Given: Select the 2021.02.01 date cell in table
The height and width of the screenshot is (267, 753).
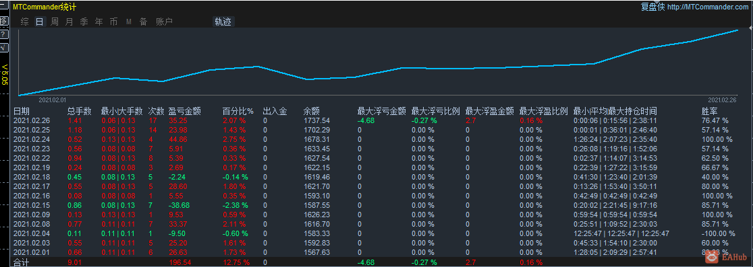Looking at the screenshot, I should (31, 252).
